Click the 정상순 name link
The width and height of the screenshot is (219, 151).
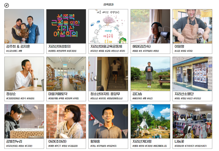(11, 94)
